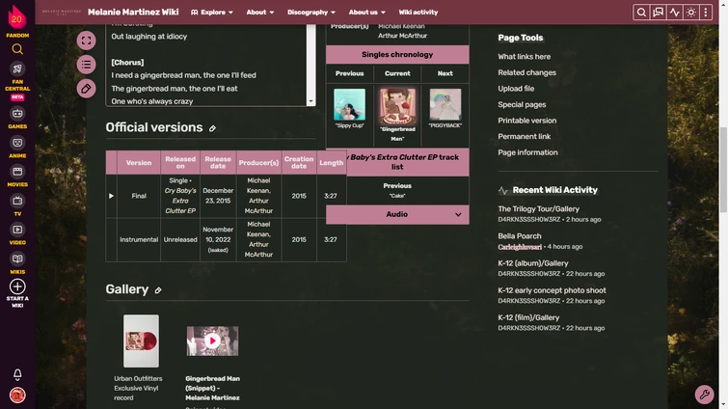Image resolution: width=728 pixels, height=409 pixels.
Task: Toggle light/dark theme
Action: pos(690,13)
